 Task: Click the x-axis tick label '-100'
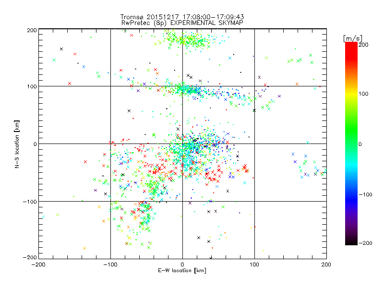coord(110,264)
